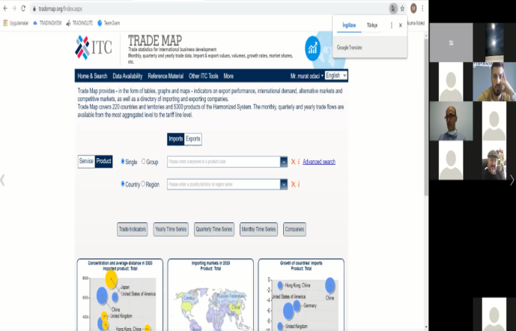The height and width of the screenshot is (331, 516).
Task: Click Yearly Time Series button
Action: click(x=171, y=229)
